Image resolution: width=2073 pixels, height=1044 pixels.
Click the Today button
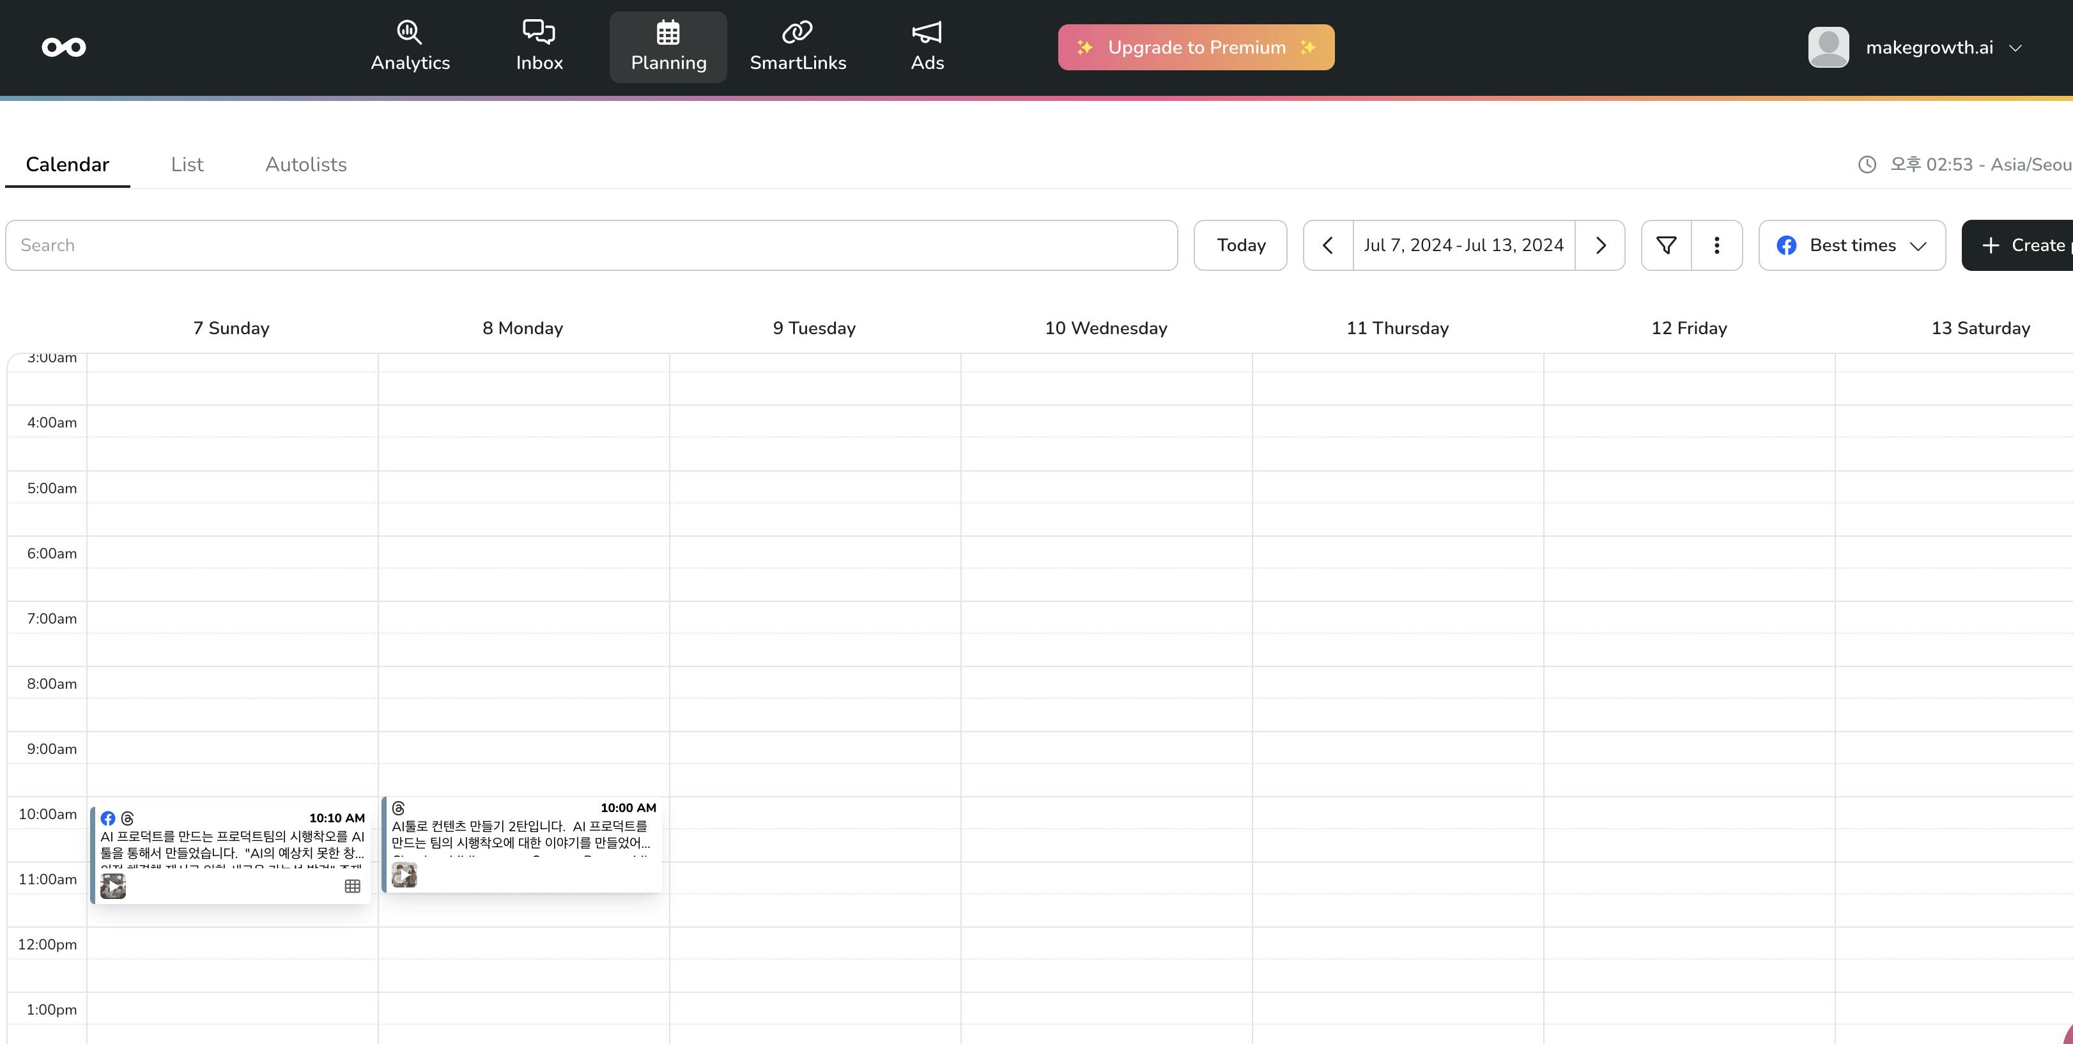1240,245
